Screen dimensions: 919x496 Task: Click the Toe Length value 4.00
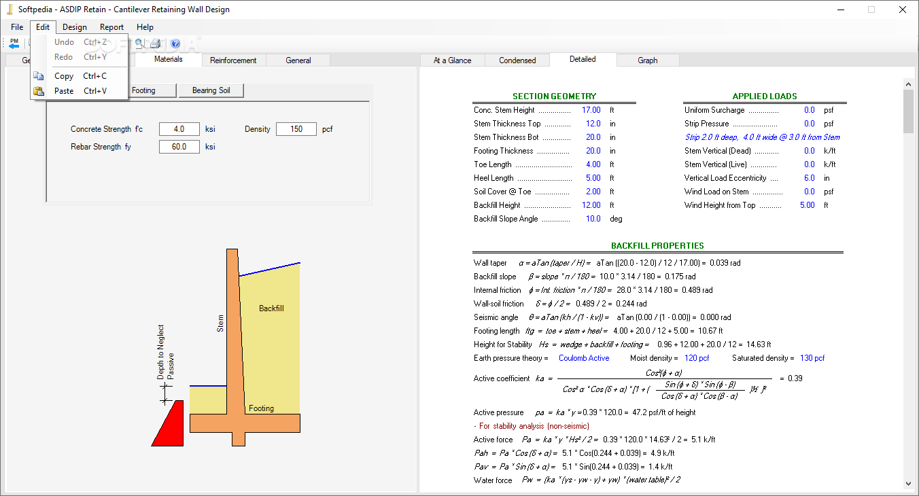pyautogui.click(x=593, y=164)
